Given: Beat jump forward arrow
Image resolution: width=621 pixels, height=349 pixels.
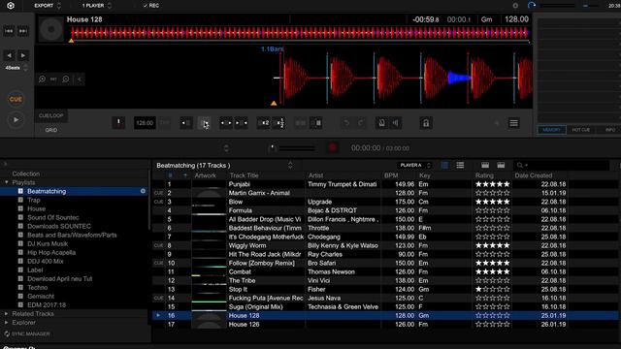Looking at the screenshot, I should coord(23,55).
